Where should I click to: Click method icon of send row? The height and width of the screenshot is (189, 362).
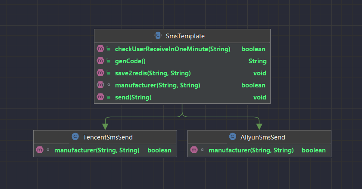tap(100, 97)
